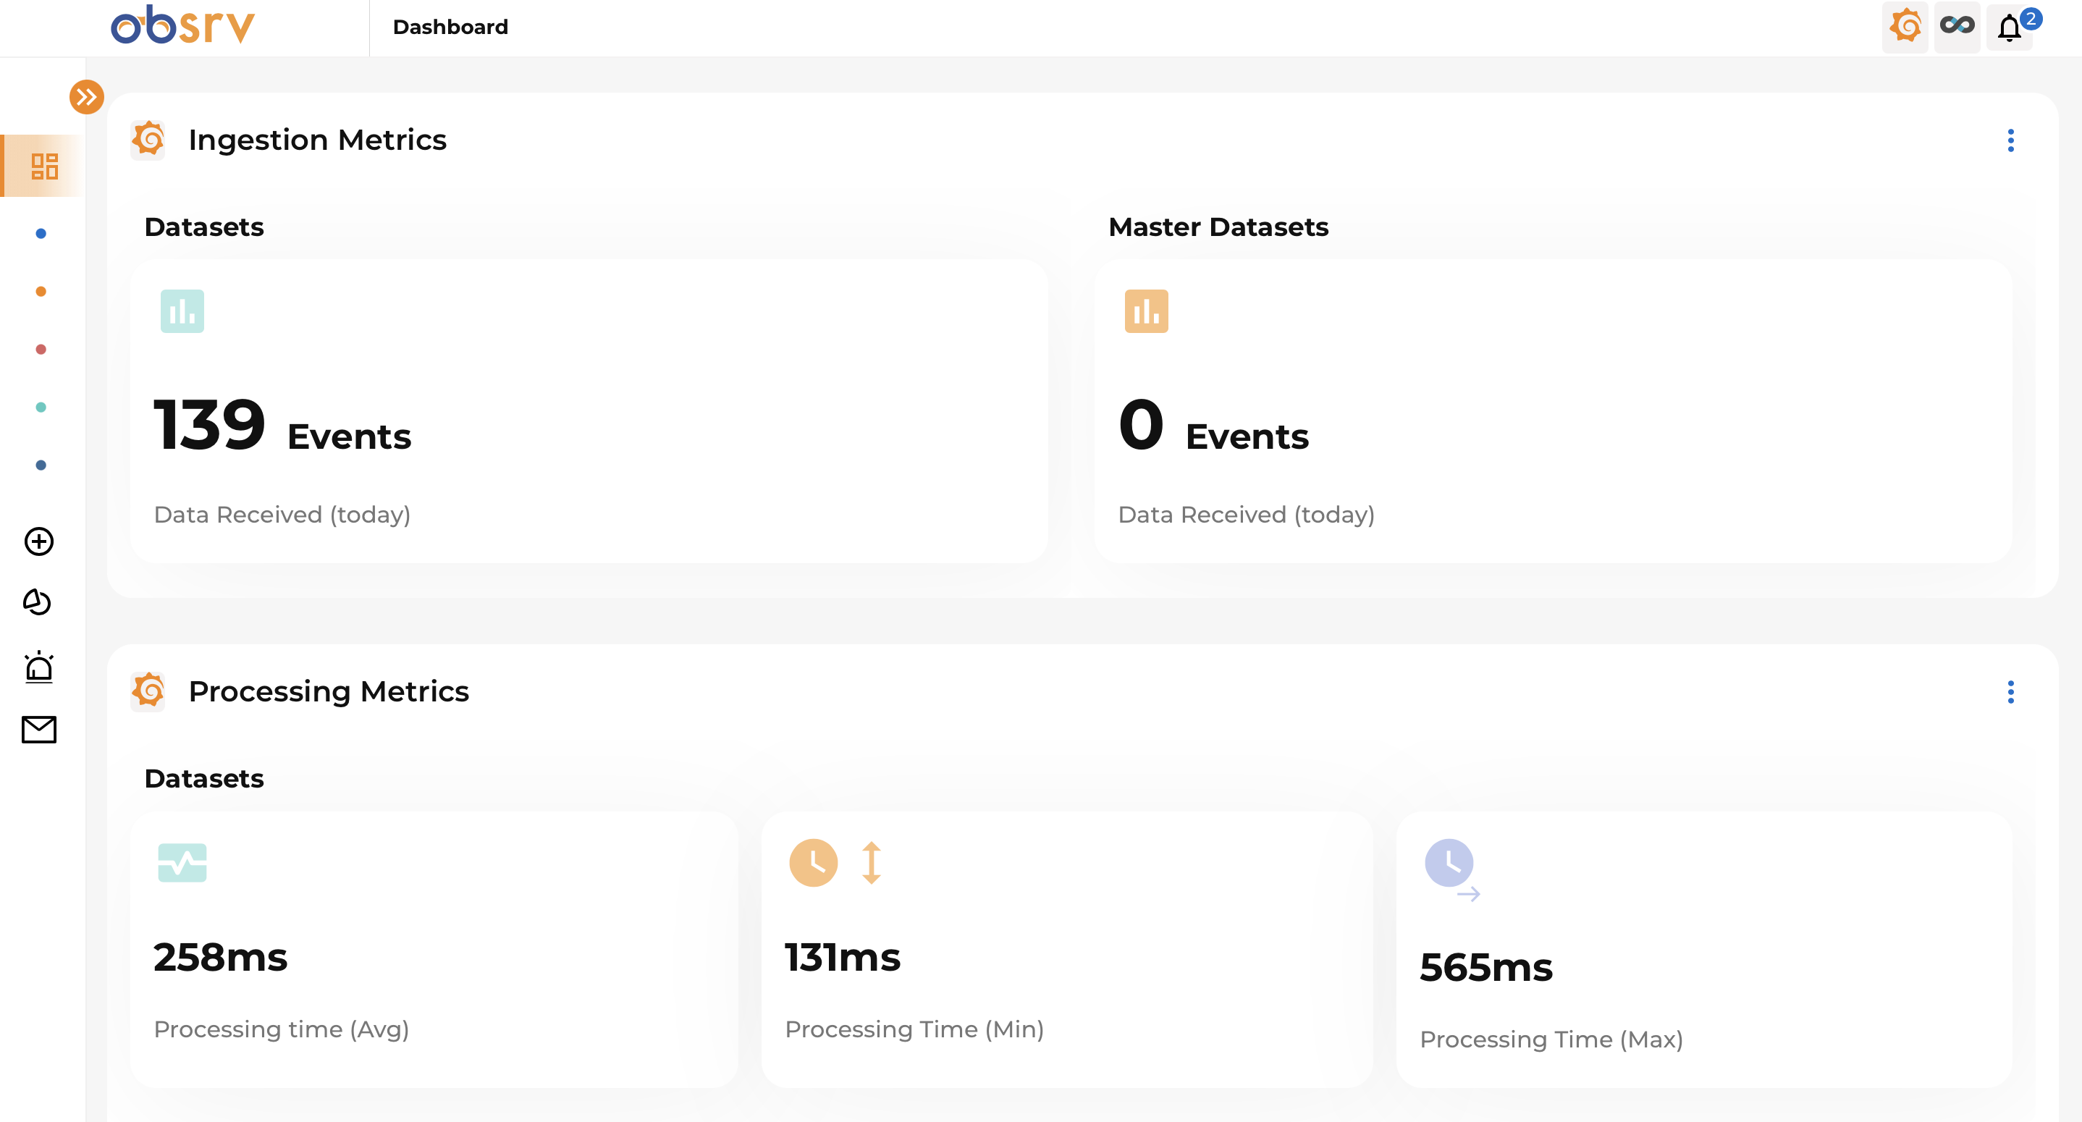This screenshot has height=1122, width=2082.
Task: Open Ingestion Metrics three-dot menu
Action: 2010,140
